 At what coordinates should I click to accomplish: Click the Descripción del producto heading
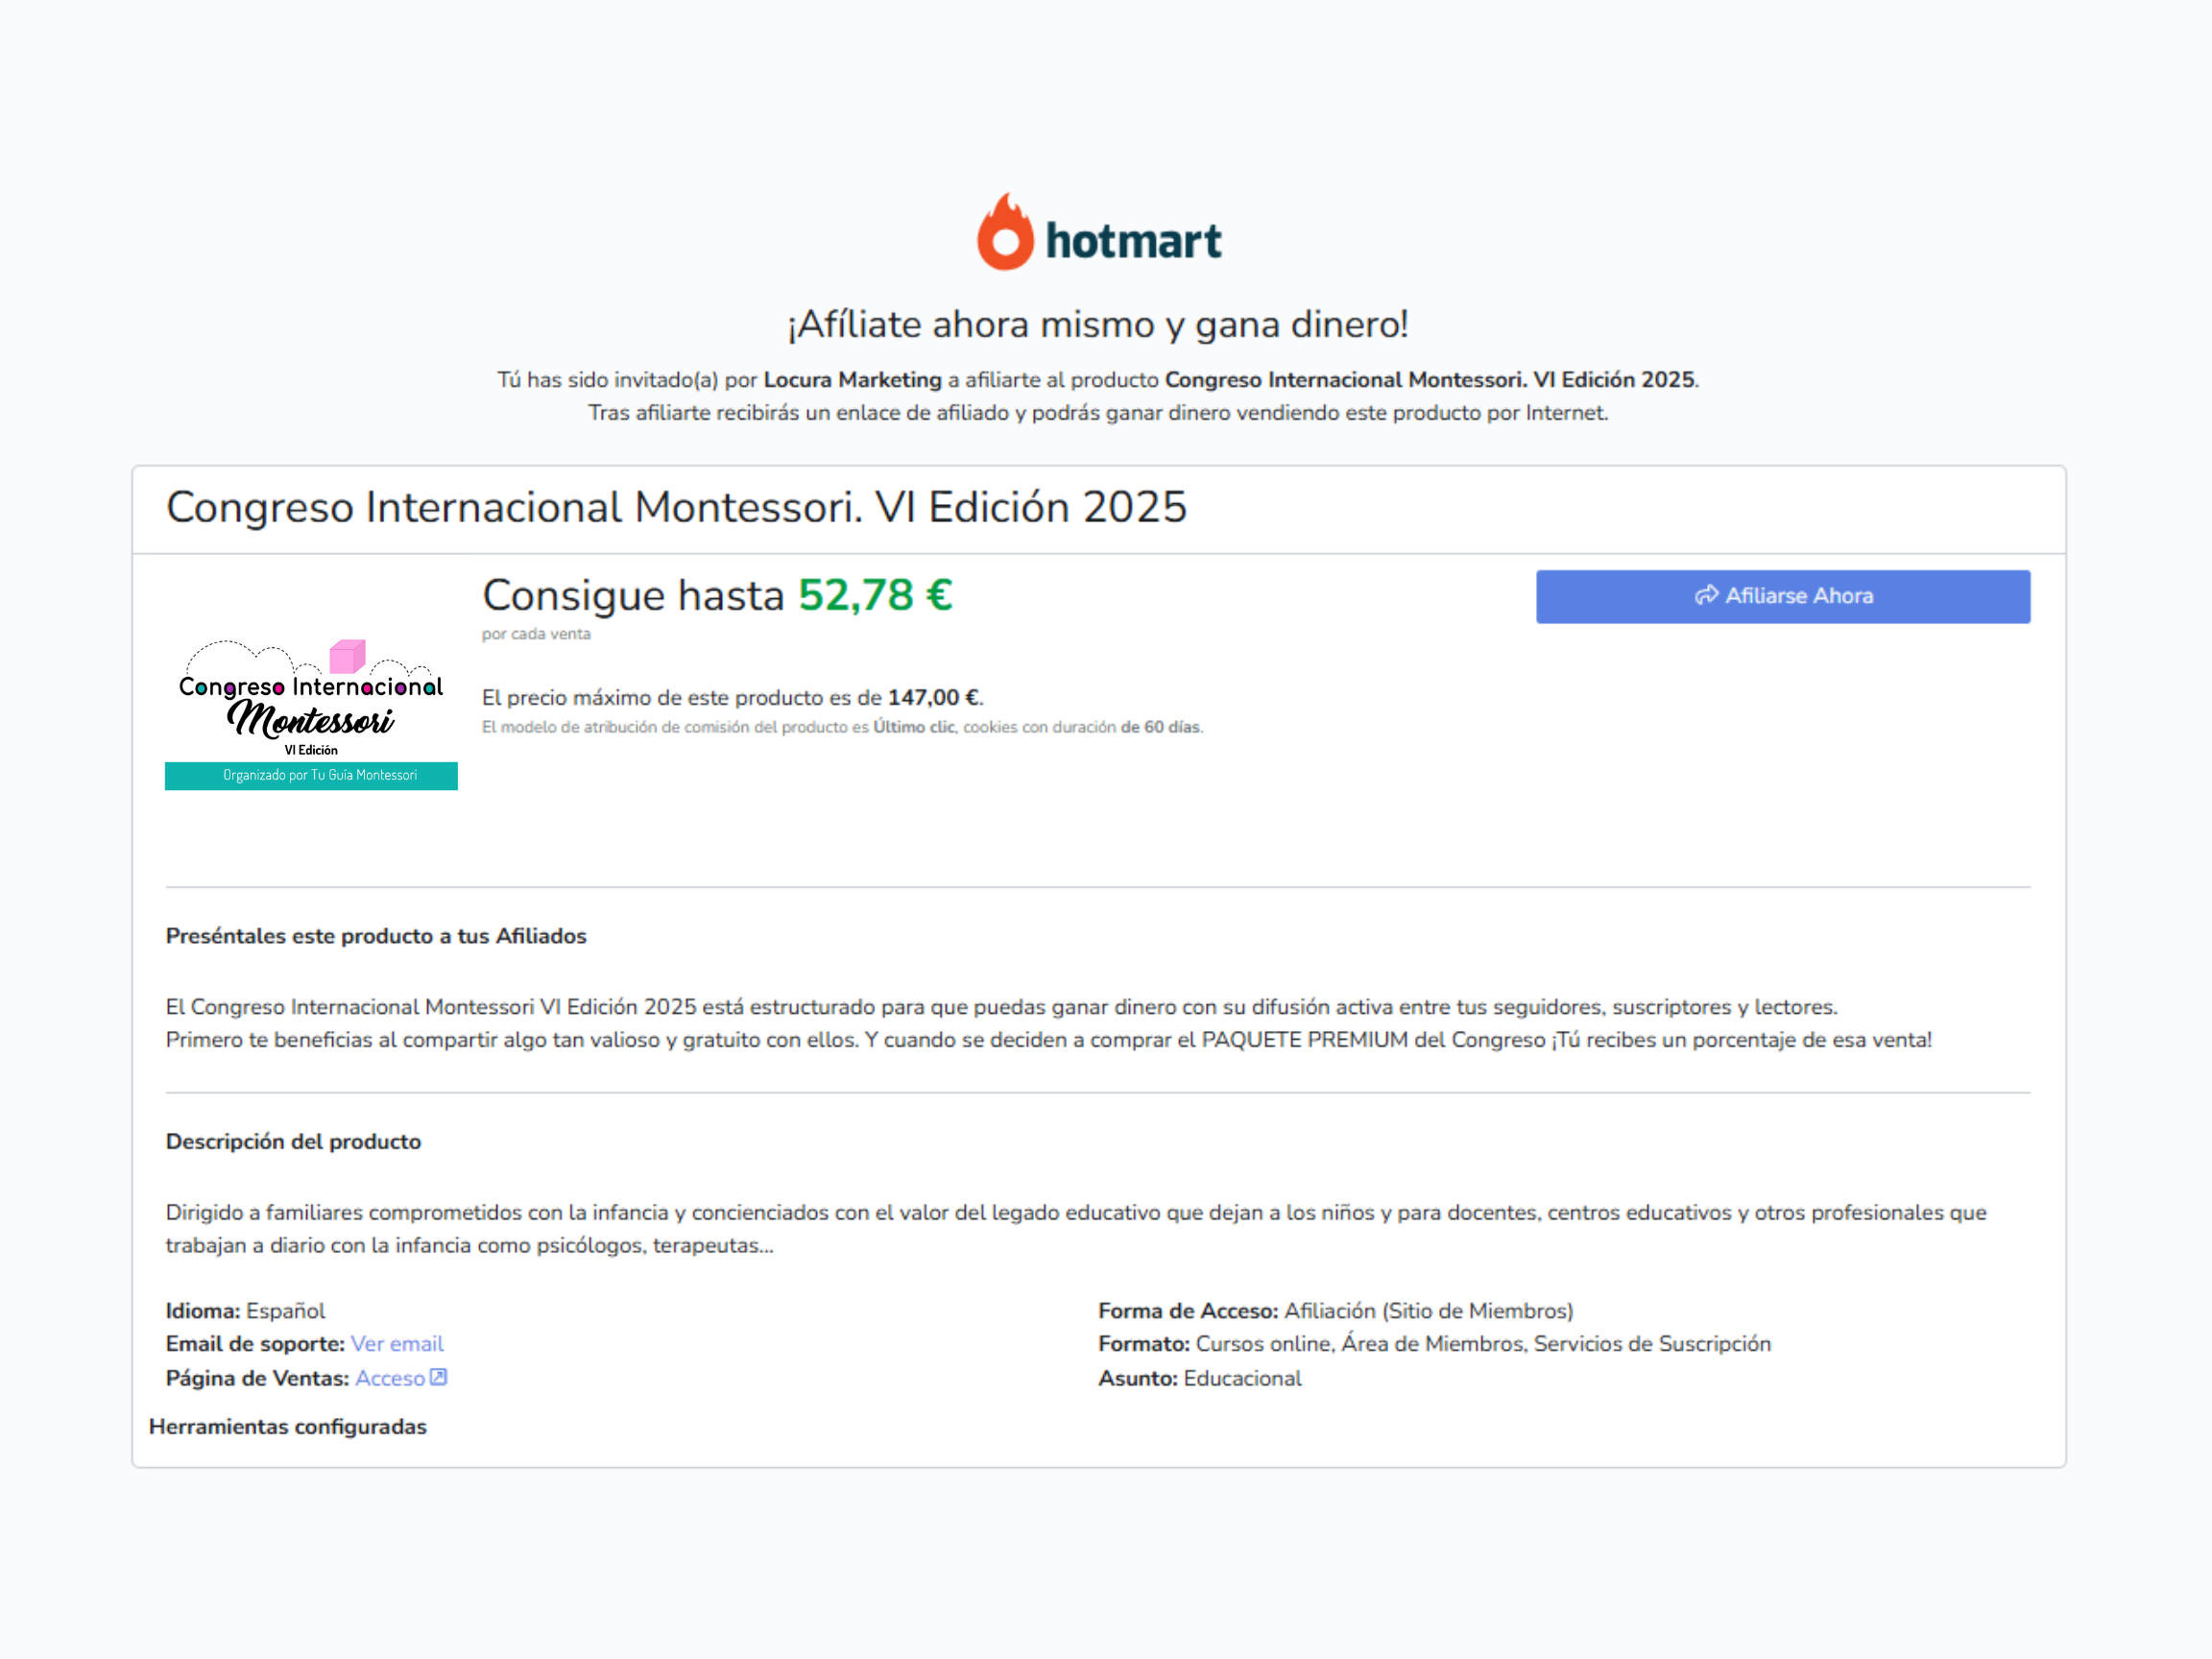(x=293, y=1142)
